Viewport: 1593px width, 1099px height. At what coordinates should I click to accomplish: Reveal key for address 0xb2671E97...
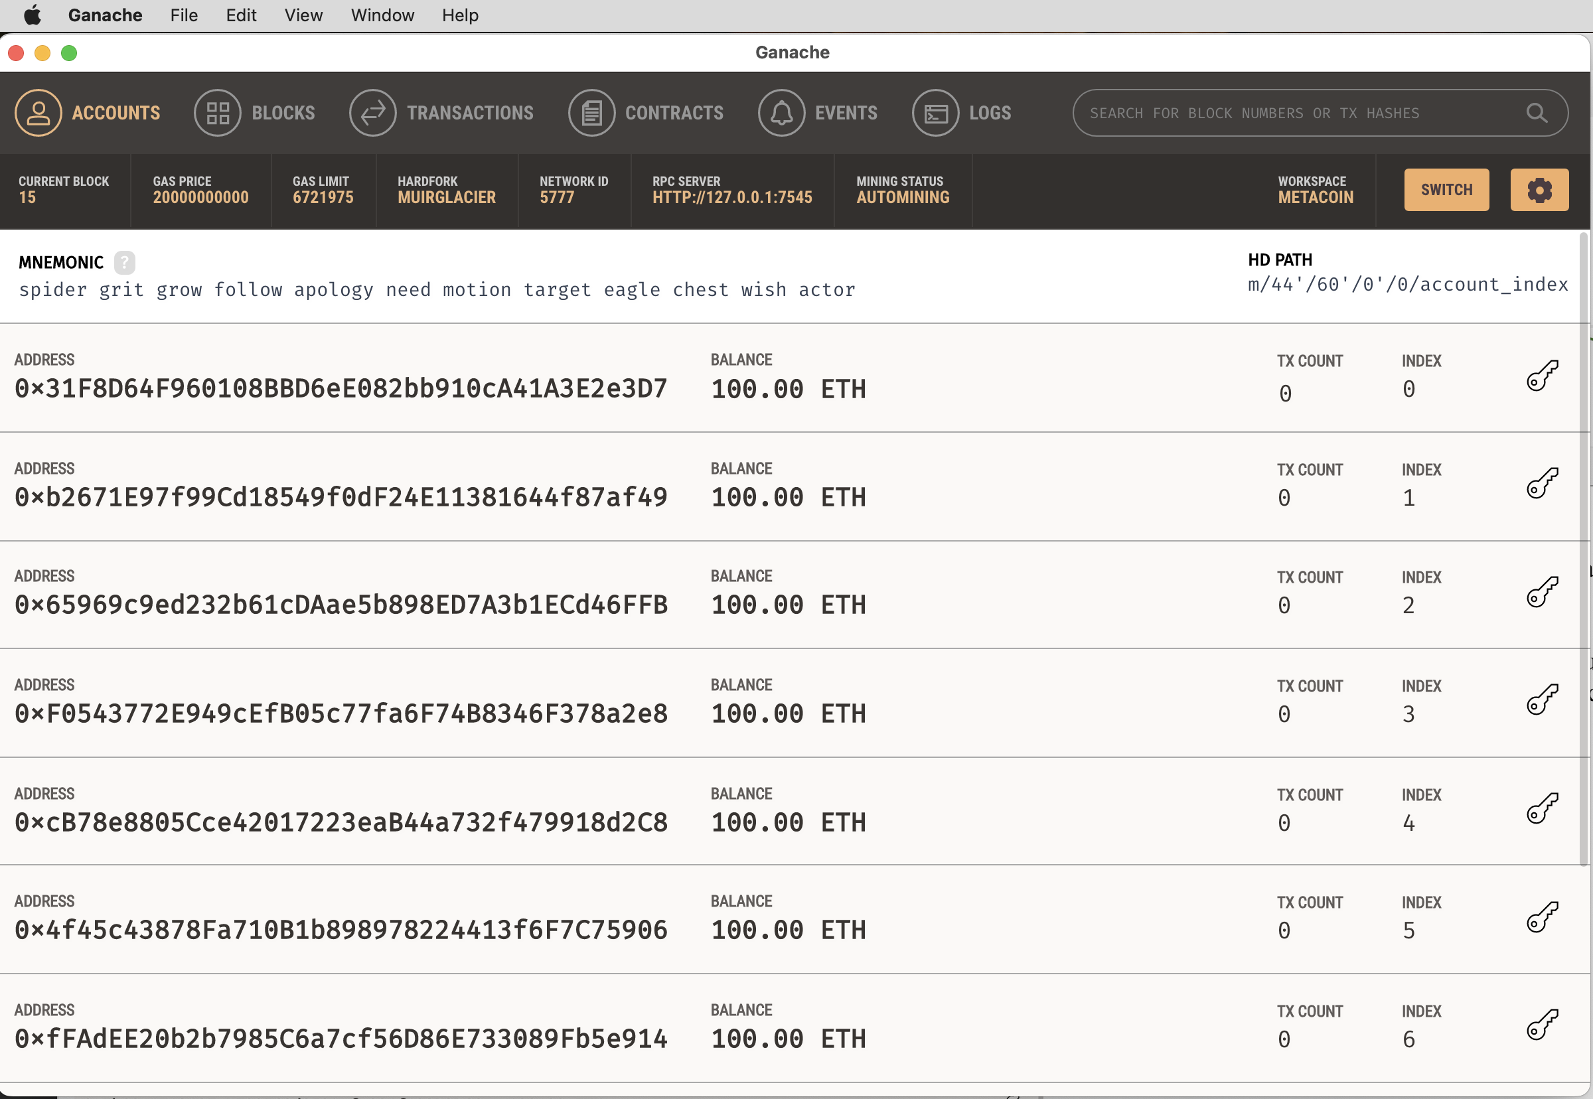1541,483
